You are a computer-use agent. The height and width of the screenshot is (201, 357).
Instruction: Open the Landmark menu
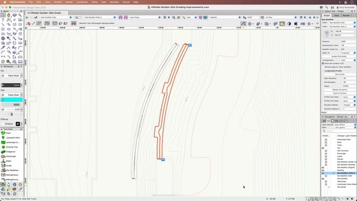(82, 2)
